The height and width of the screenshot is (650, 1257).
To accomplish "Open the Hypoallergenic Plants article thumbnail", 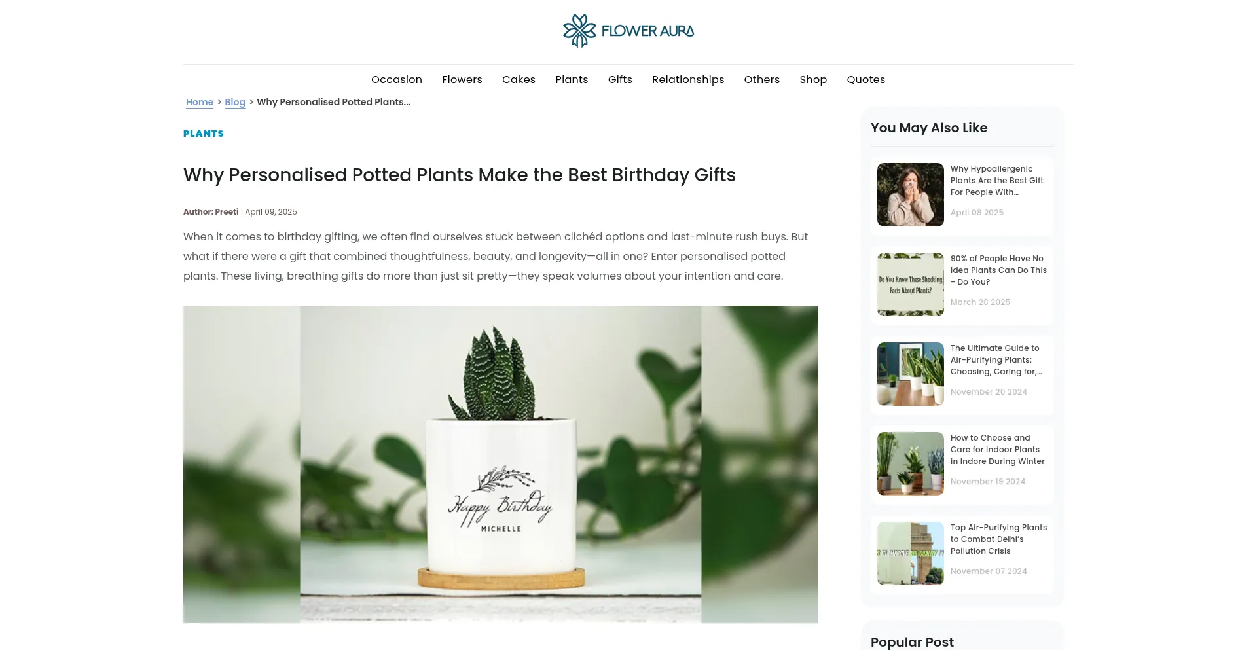I will click(x=911, y=194).
